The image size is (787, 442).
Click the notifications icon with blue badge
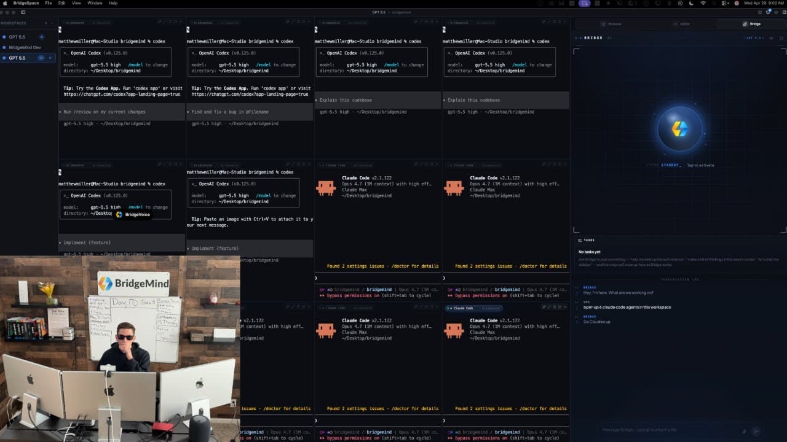click(769, 12)
